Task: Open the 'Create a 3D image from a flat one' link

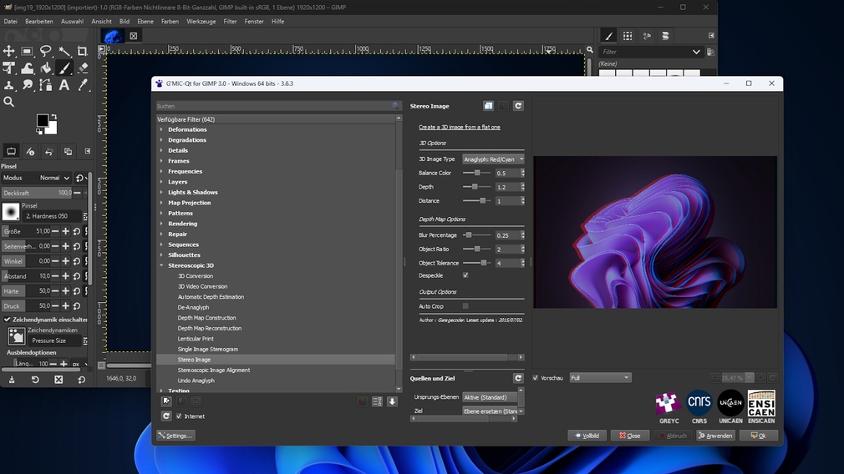Action: tap(459, 128)
